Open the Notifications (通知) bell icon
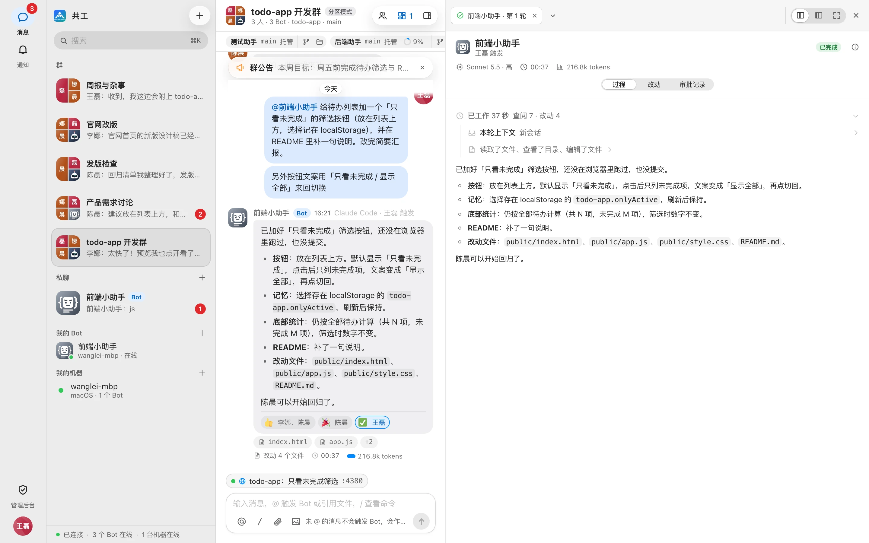869x543 pixels. point(23,50)
